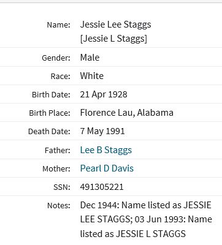This screenshot has width=222, height=245.
Task: Click the SSN number 491305221
Action: (102, 187)
